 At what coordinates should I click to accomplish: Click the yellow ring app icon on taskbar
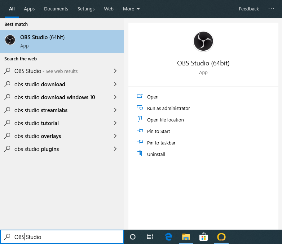click(221, 237)
